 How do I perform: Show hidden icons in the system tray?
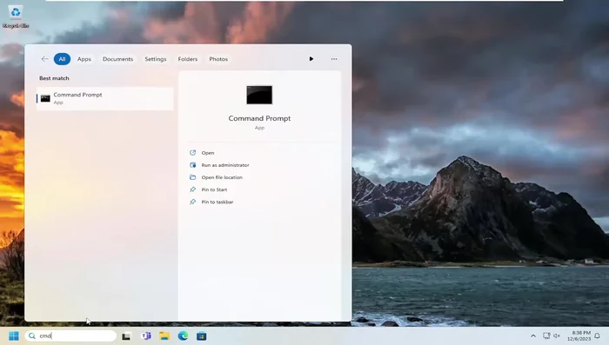coord(533,335)
